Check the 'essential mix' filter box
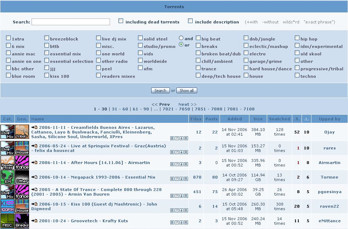348x229 pixels. coord(47,53)
